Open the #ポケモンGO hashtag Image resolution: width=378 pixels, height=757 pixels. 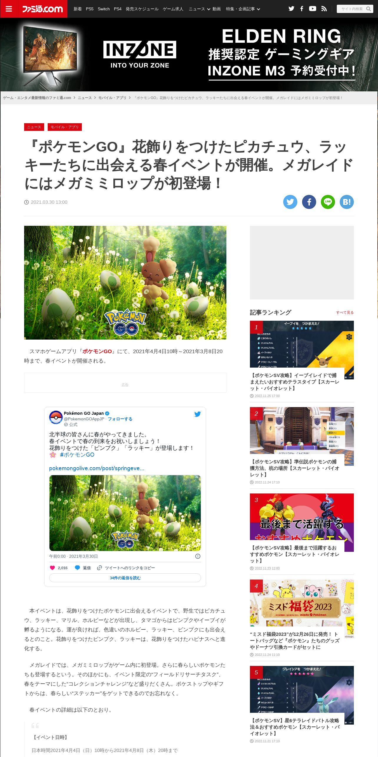click(x=77, y=455)
